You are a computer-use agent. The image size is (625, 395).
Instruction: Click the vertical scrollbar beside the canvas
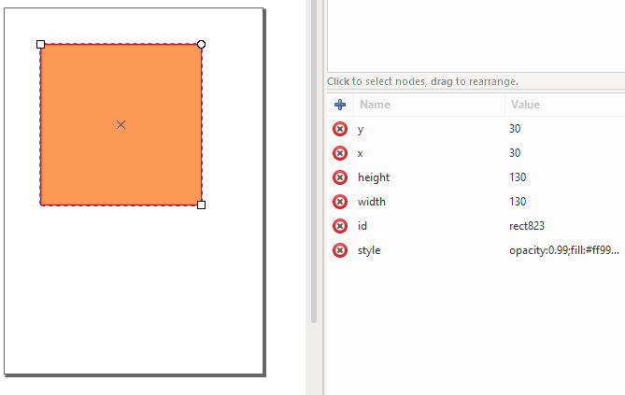point(314,160)
